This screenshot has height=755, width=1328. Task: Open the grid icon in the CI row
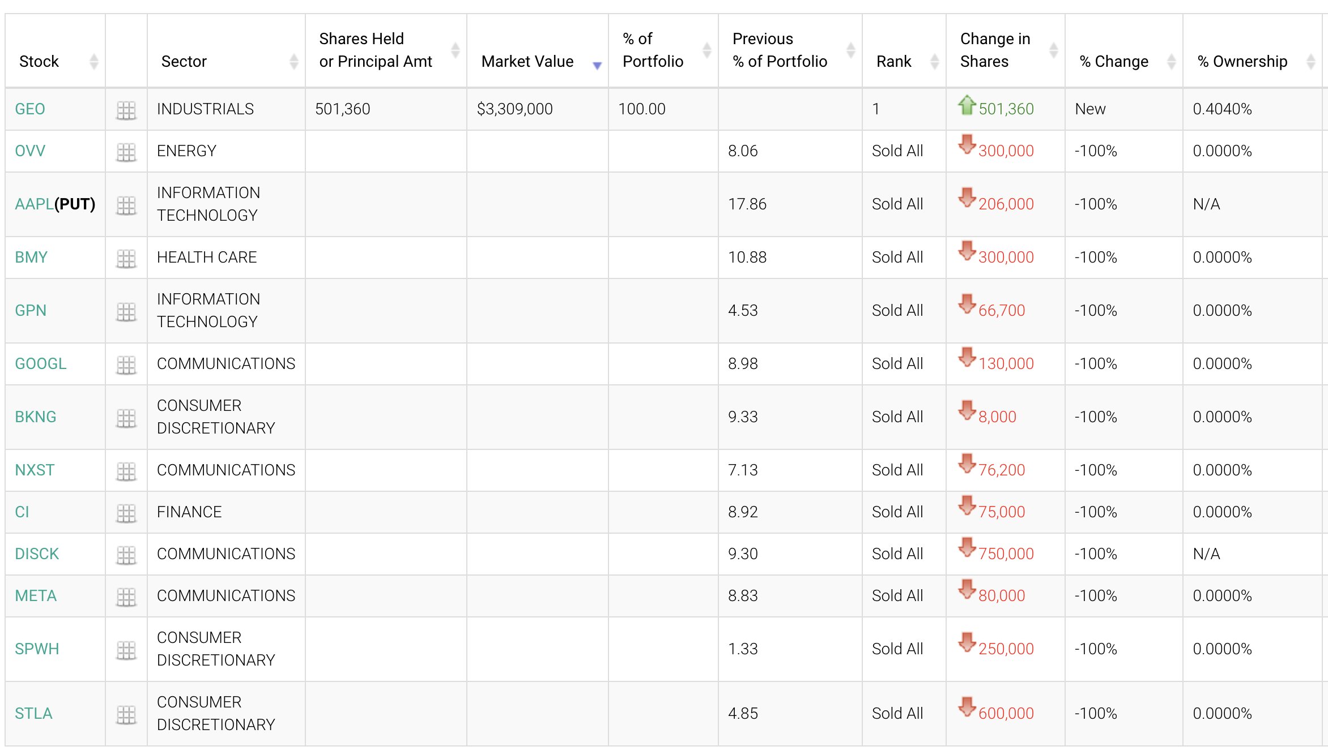coord(126,513)
